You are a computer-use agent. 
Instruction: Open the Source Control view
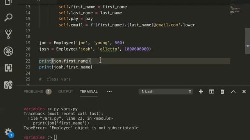(8, 34)
